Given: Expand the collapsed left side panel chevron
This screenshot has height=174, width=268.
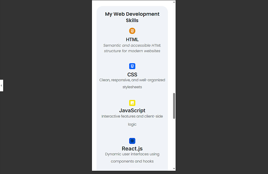Looking at the screenshot, I should coord(1,86).
